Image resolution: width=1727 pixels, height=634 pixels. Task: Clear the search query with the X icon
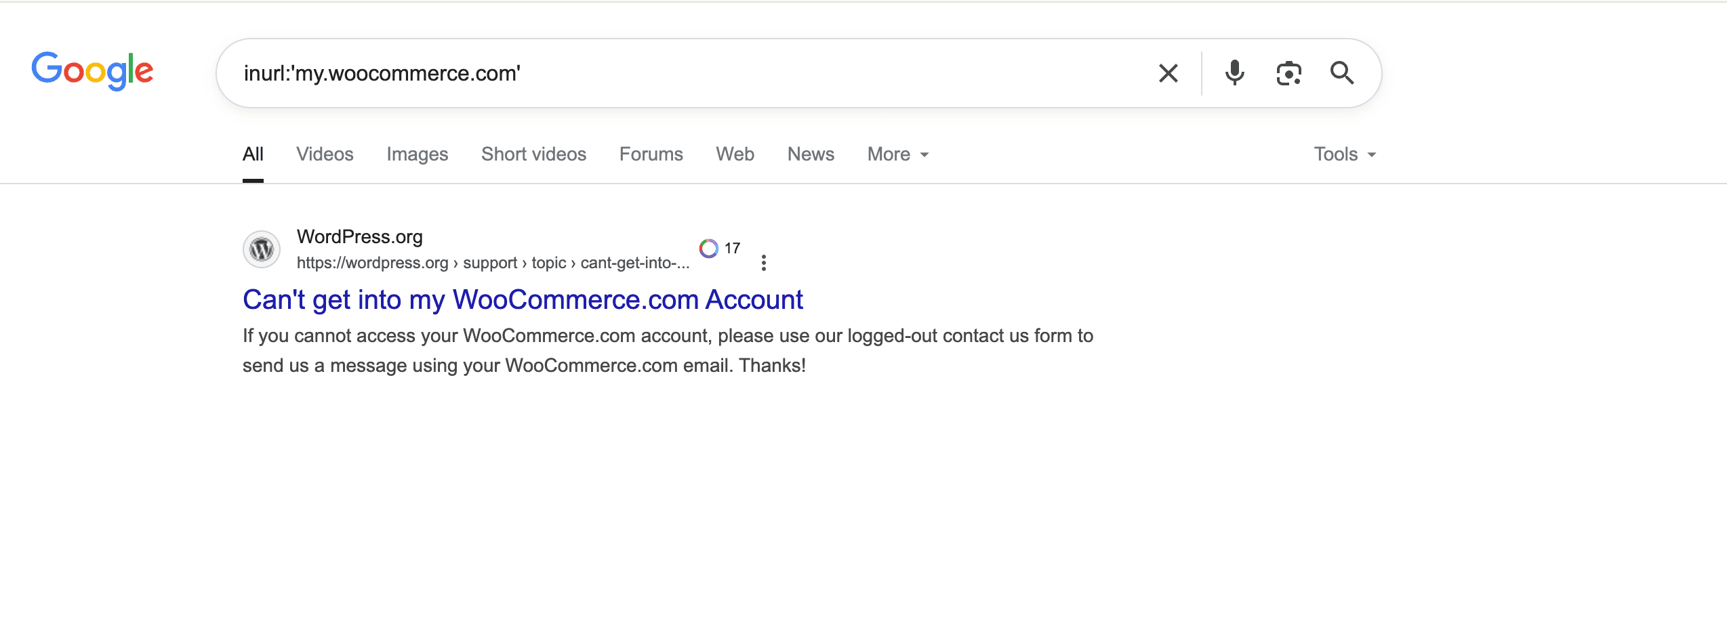1167,72
